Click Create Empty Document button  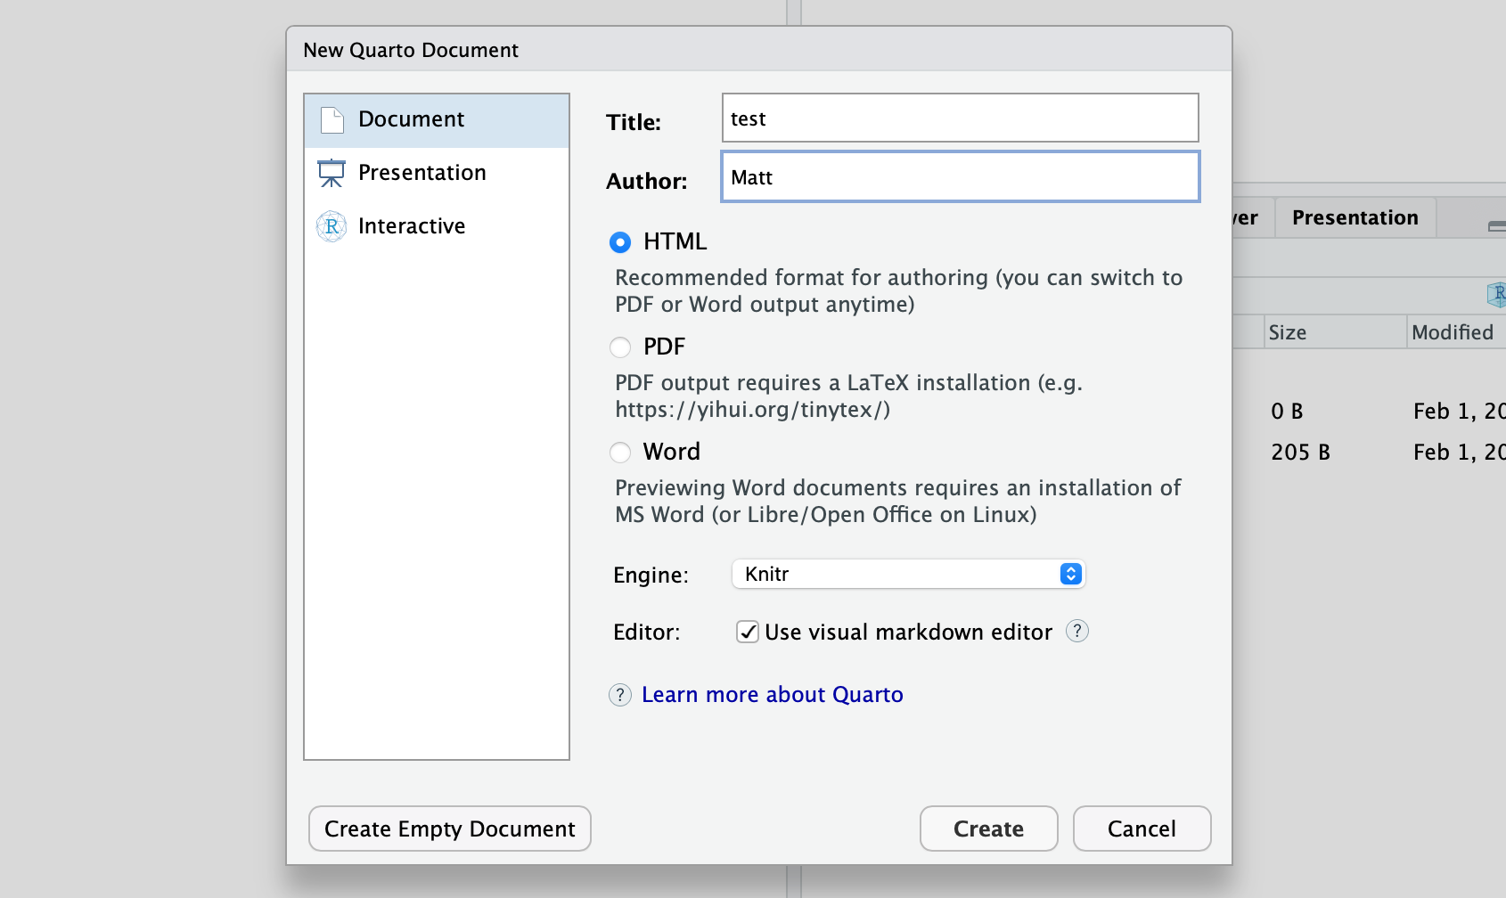450,829
